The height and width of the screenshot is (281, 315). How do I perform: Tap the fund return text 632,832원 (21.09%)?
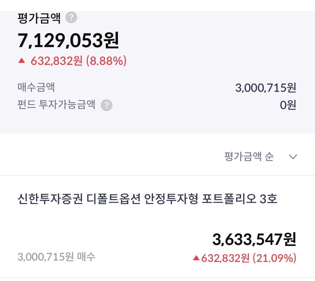tap(248, 258)
